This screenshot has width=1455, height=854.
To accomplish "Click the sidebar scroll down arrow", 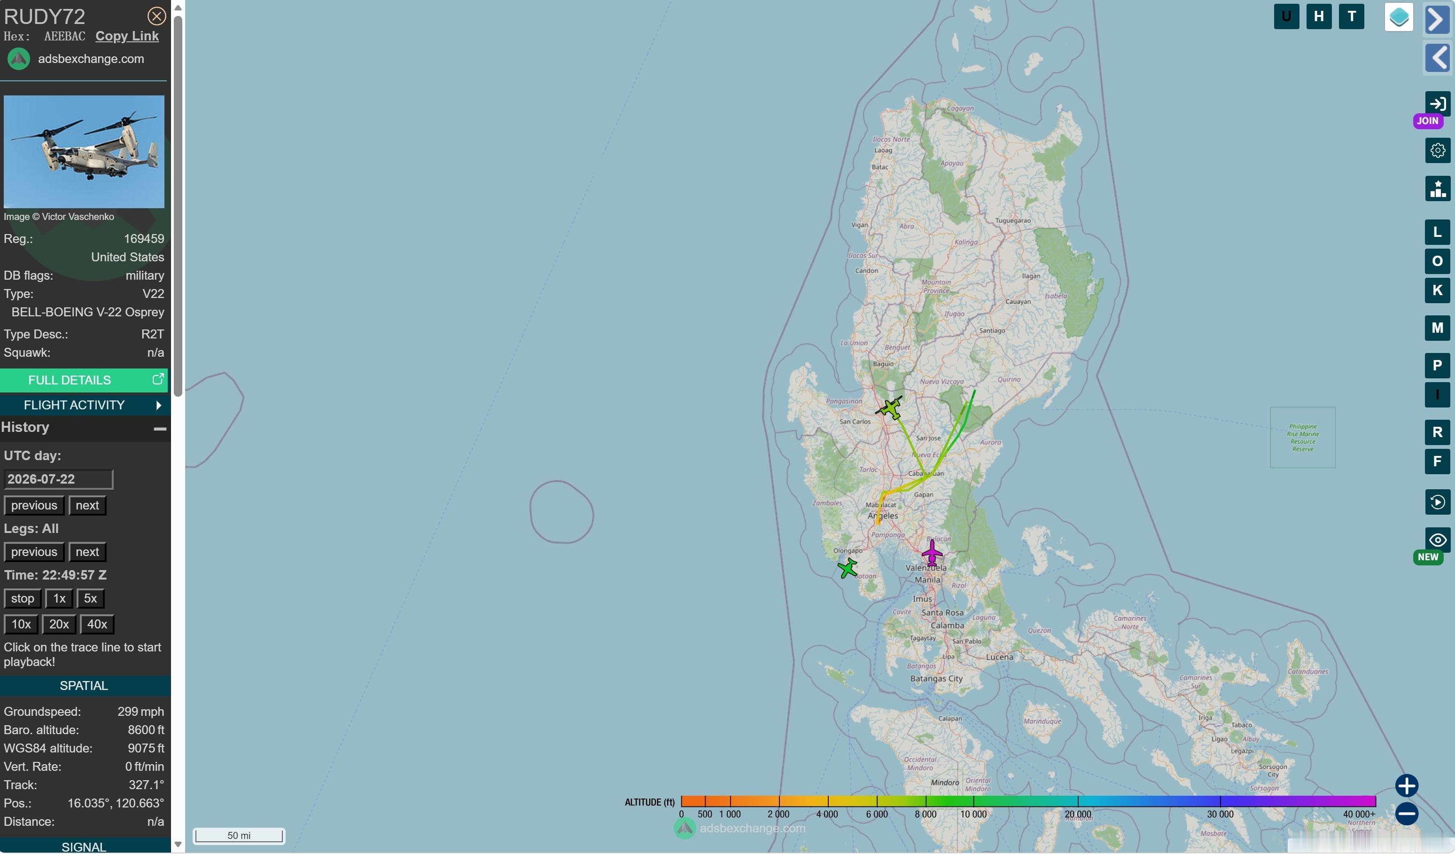I will click(x=178, y=845).
